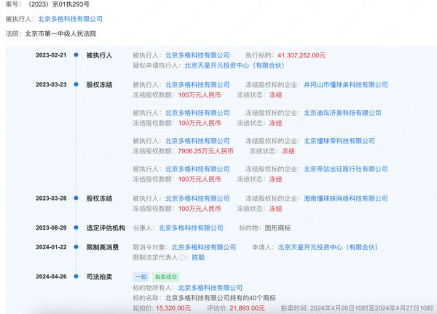Click the timeline dot for 2024-04-26
The width and height of the screenshot is (437, 314).
click(76, 277)
